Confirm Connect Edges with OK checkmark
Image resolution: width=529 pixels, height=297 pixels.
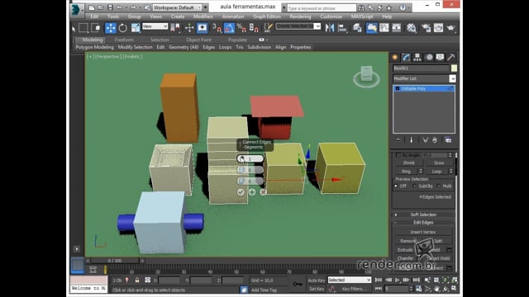pyautogui.click(x=241, y=192)
